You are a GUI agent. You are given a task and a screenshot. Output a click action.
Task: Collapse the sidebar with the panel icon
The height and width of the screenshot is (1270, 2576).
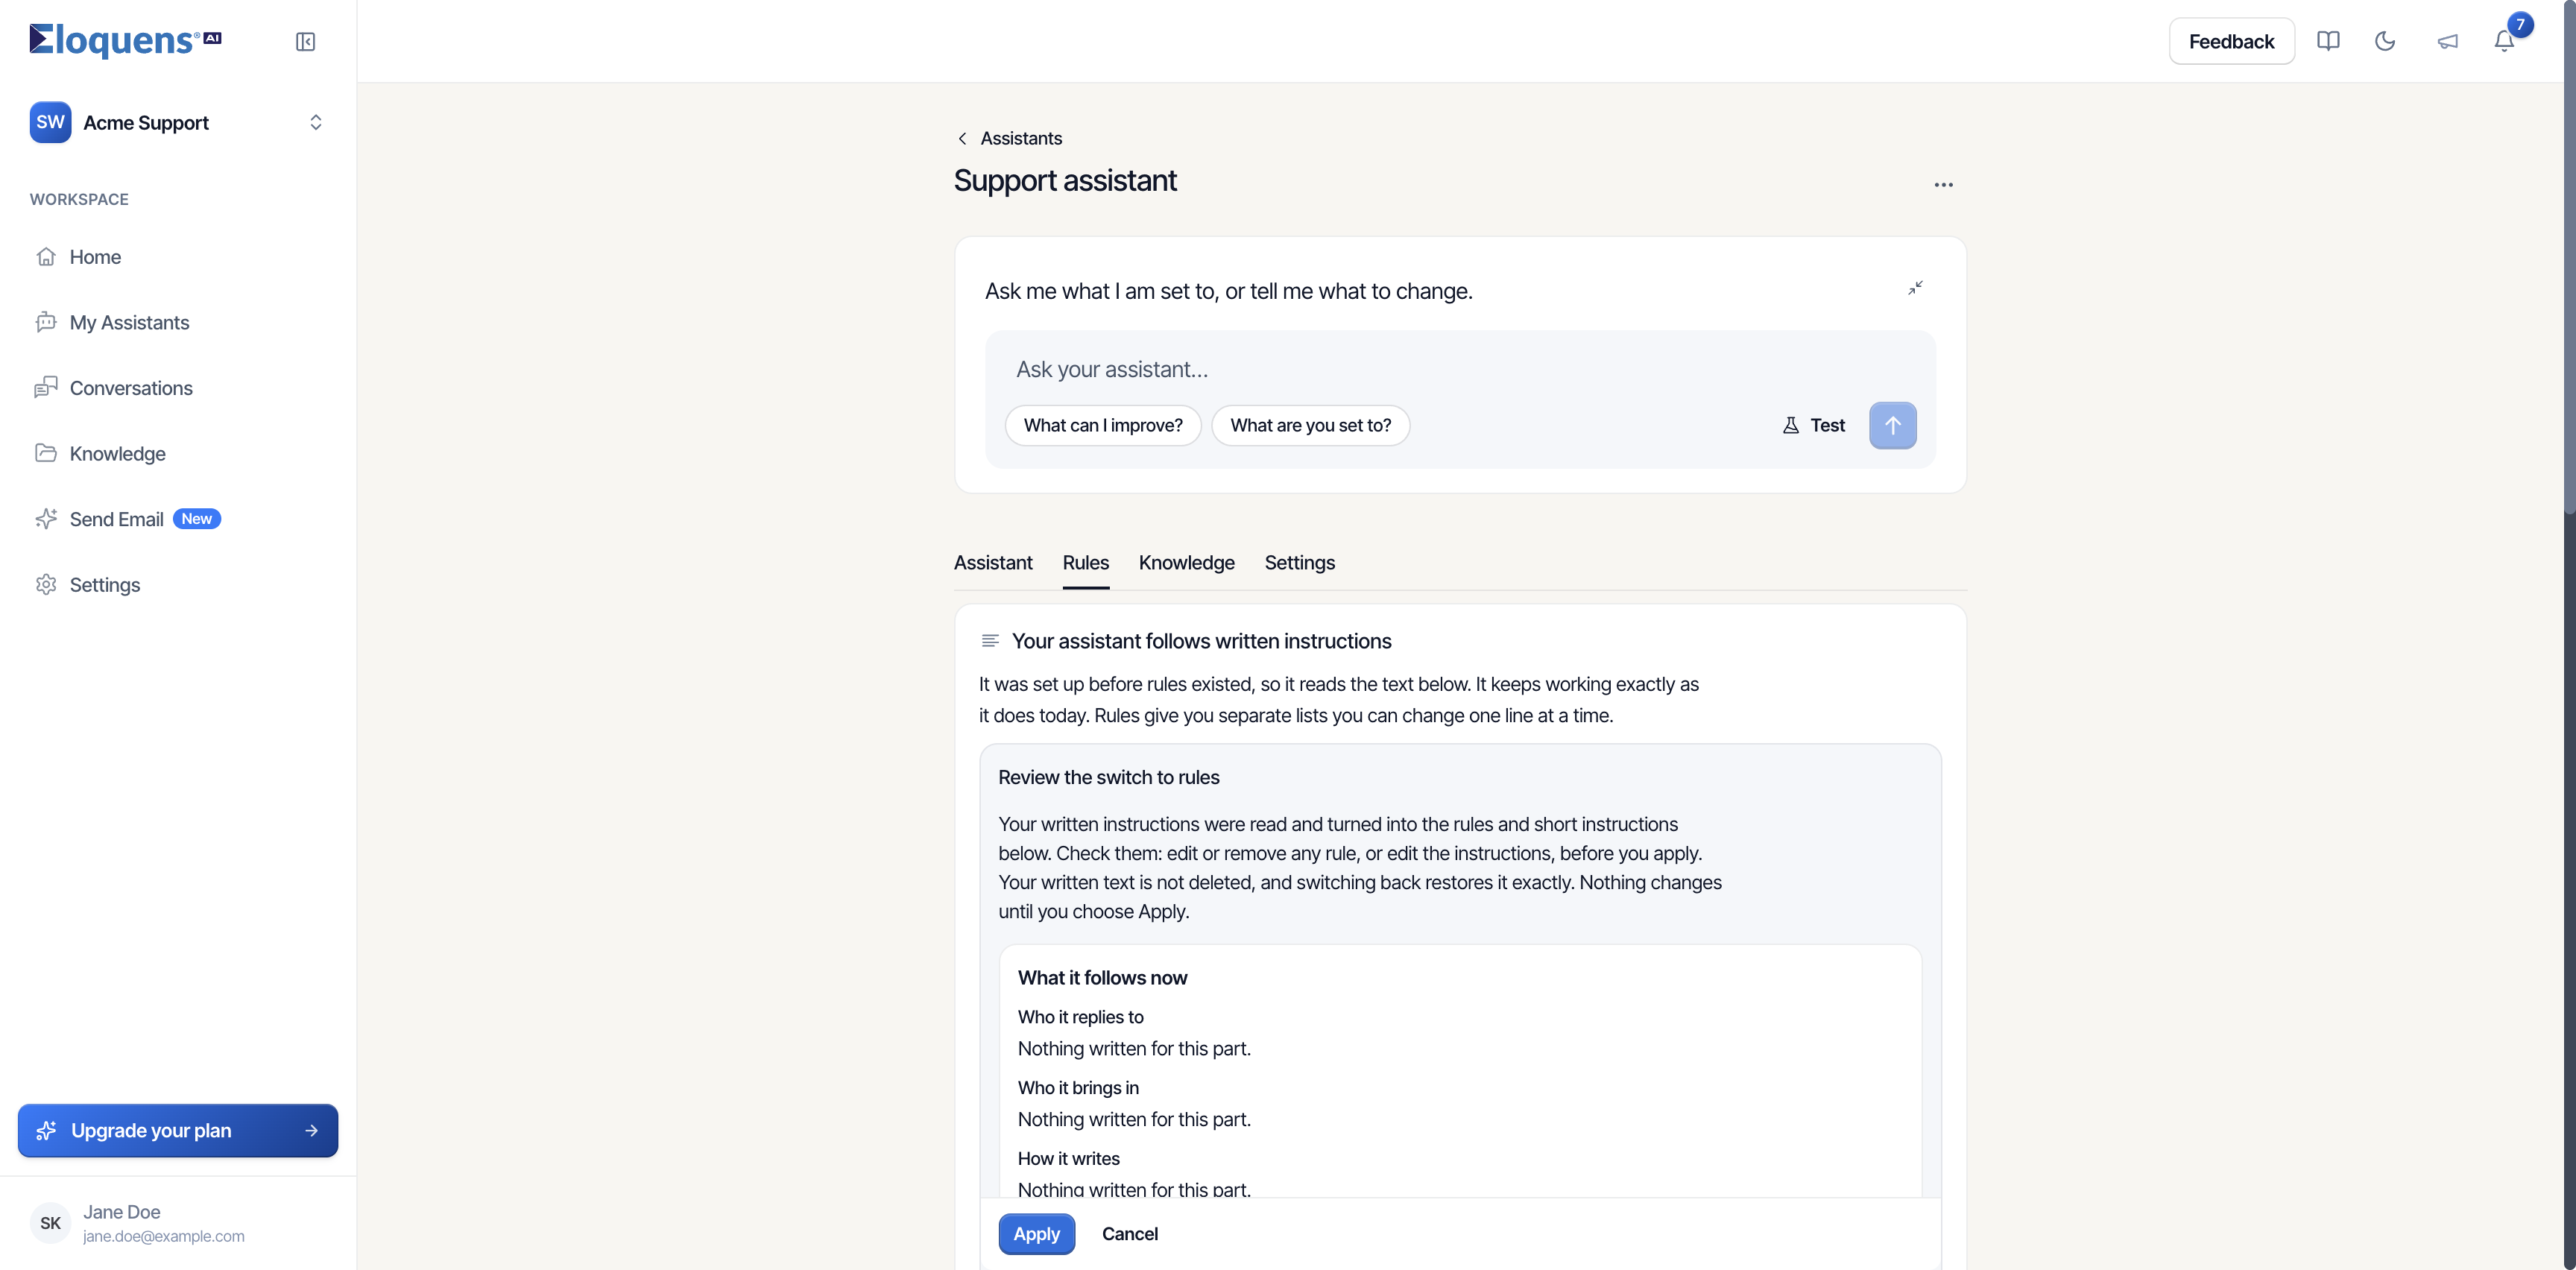point(305,41)
